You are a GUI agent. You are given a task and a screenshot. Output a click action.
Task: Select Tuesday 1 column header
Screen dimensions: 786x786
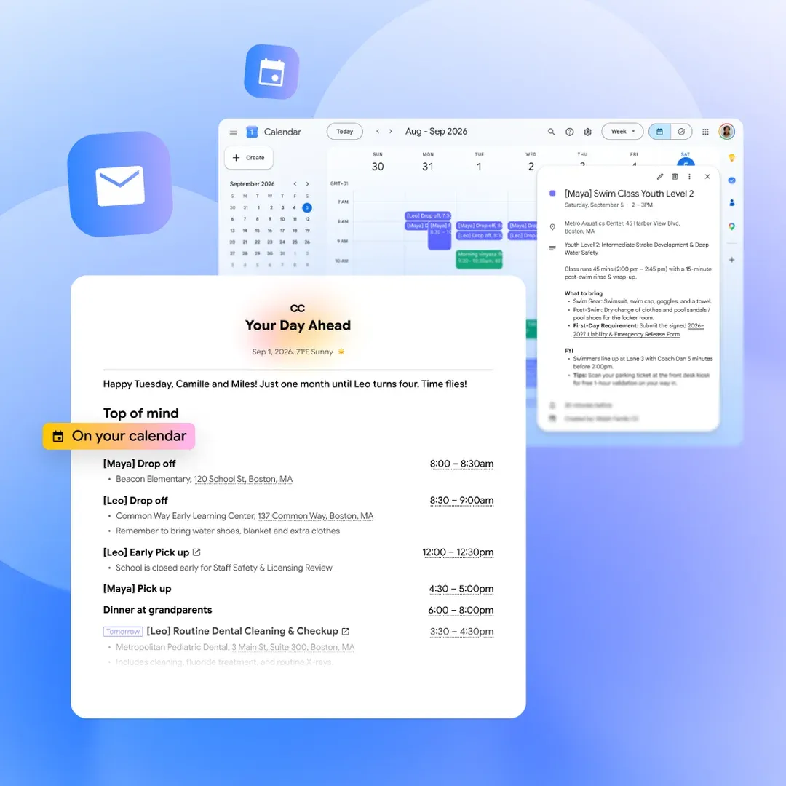click(x=479, y=162)
